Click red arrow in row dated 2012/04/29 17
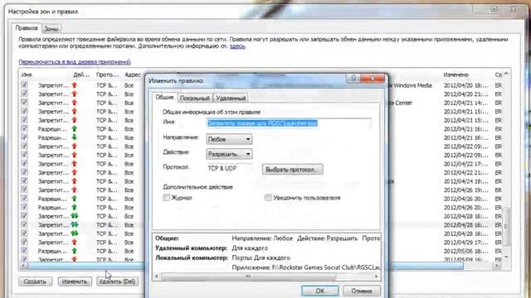Screen dimensions: 531x298 (x=75, y=243)
